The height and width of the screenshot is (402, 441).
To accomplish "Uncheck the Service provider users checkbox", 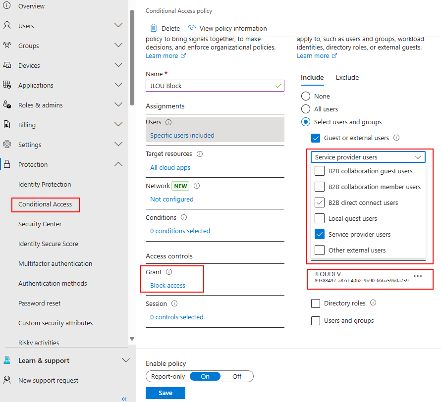I will point(320,235).
